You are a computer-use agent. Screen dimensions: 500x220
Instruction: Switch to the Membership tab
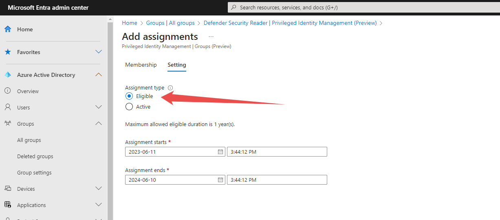coord(141,65)
